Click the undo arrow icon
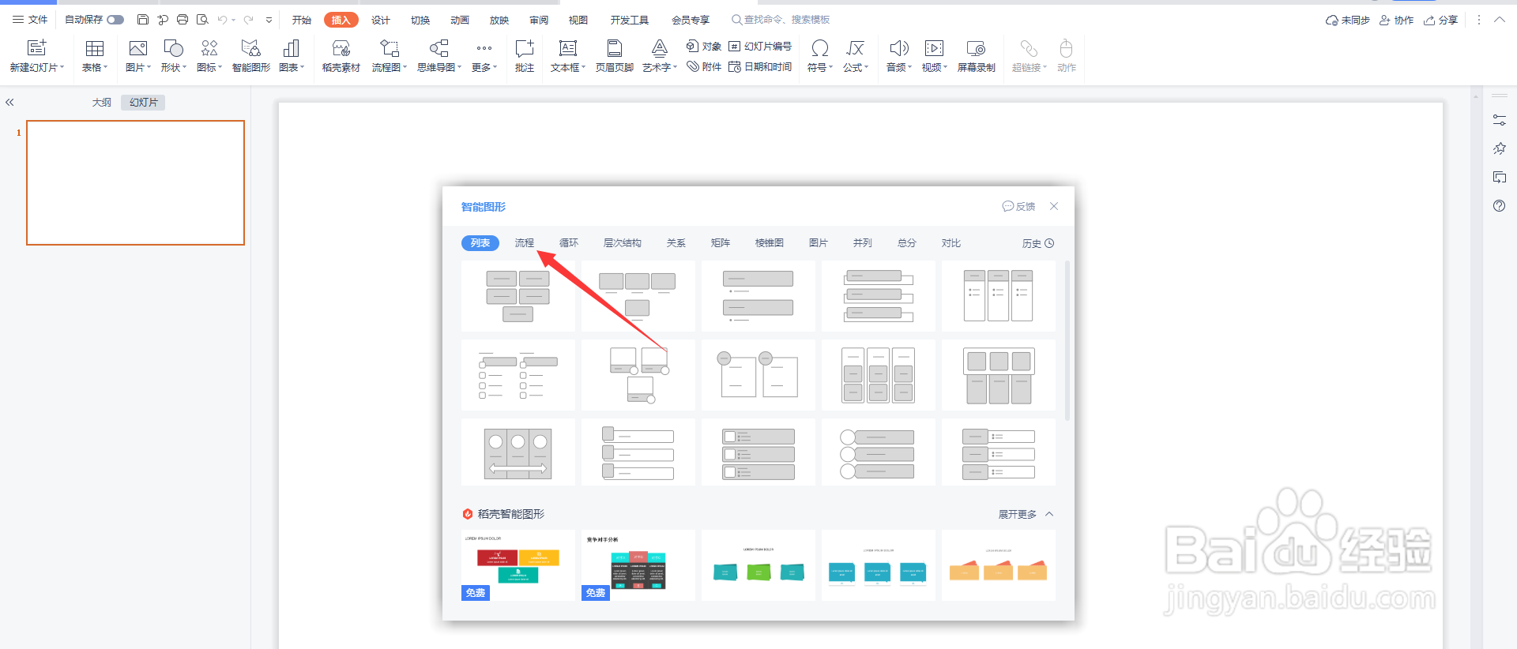1517x649 pixels. point(223,20)
